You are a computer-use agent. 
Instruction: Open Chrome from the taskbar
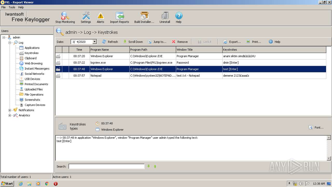(x=47, y=184)
